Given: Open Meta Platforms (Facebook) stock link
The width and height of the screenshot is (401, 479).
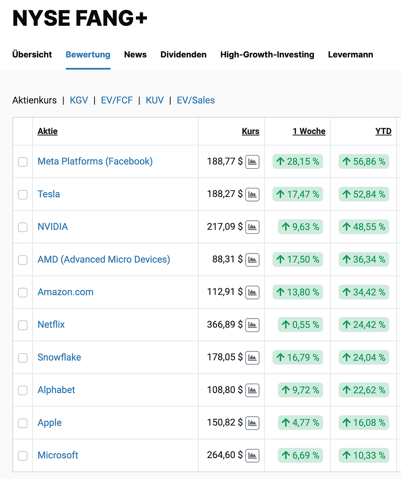Looking at the screenshot, I should tap(95, 161).
